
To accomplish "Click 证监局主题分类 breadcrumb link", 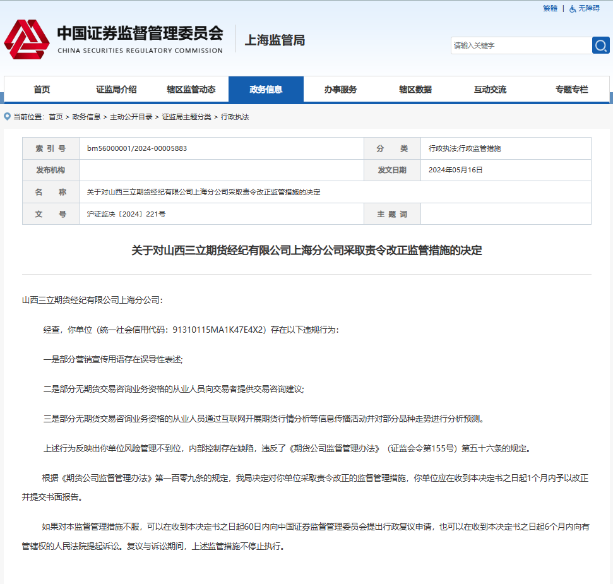I will click(x=187, y=116).
